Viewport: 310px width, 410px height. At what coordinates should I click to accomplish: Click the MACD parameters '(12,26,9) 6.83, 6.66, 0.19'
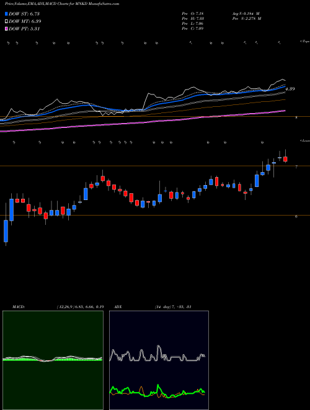point(80,307)
